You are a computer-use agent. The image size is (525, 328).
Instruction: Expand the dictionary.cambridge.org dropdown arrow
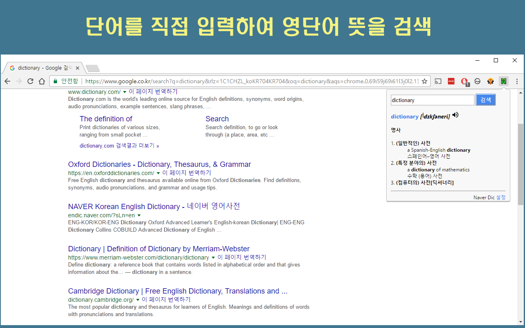click(138, 300)
